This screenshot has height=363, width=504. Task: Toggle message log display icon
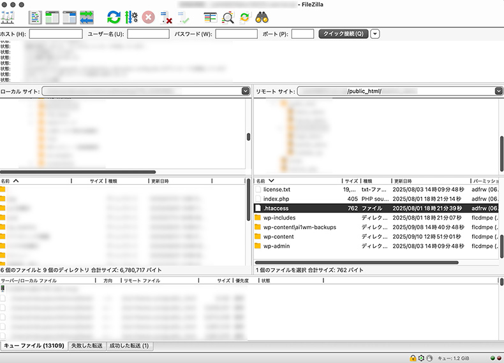pyautogui.click(x=36, y=17)
